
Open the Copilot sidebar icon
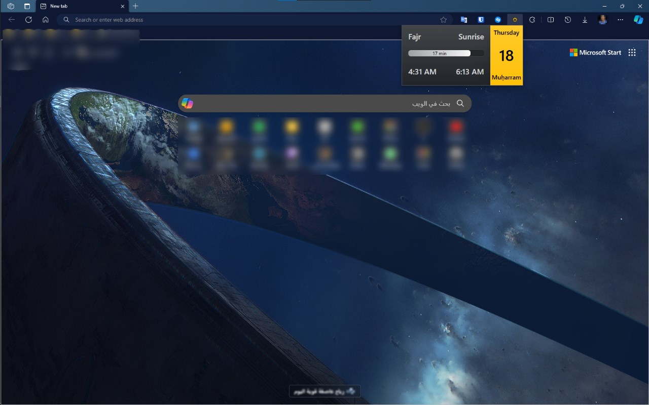[x=638, y=20]
